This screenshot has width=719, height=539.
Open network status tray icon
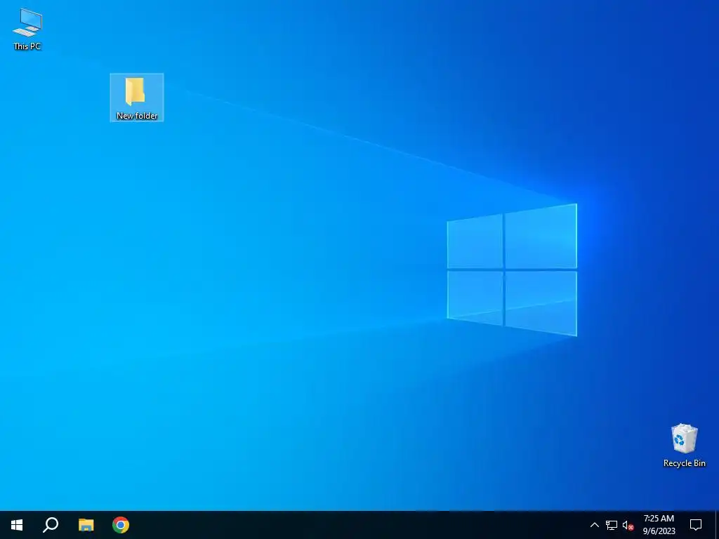click(x=612, y=525)
